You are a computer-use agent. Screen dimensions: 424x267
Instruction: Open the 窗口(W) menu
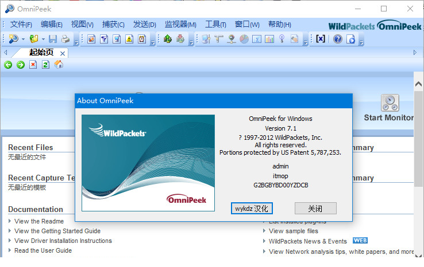(x=247, y=25)
